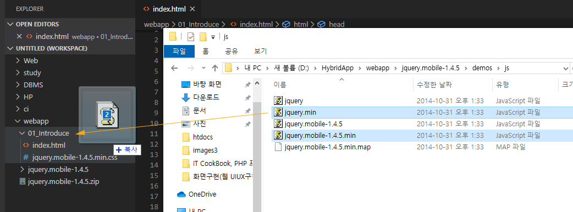Close the index.html editor tab
573x212 pixels.
tap(192, 9)
